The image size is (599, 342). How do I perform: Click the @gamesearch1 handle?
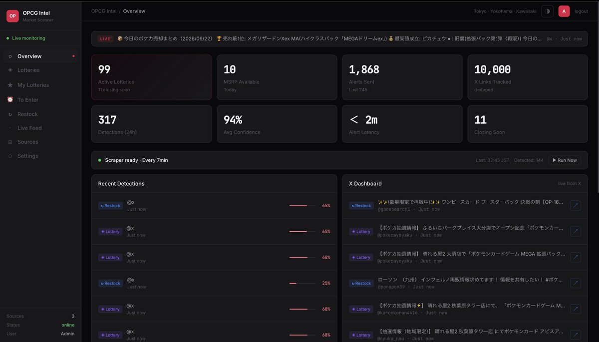point(393,209)
